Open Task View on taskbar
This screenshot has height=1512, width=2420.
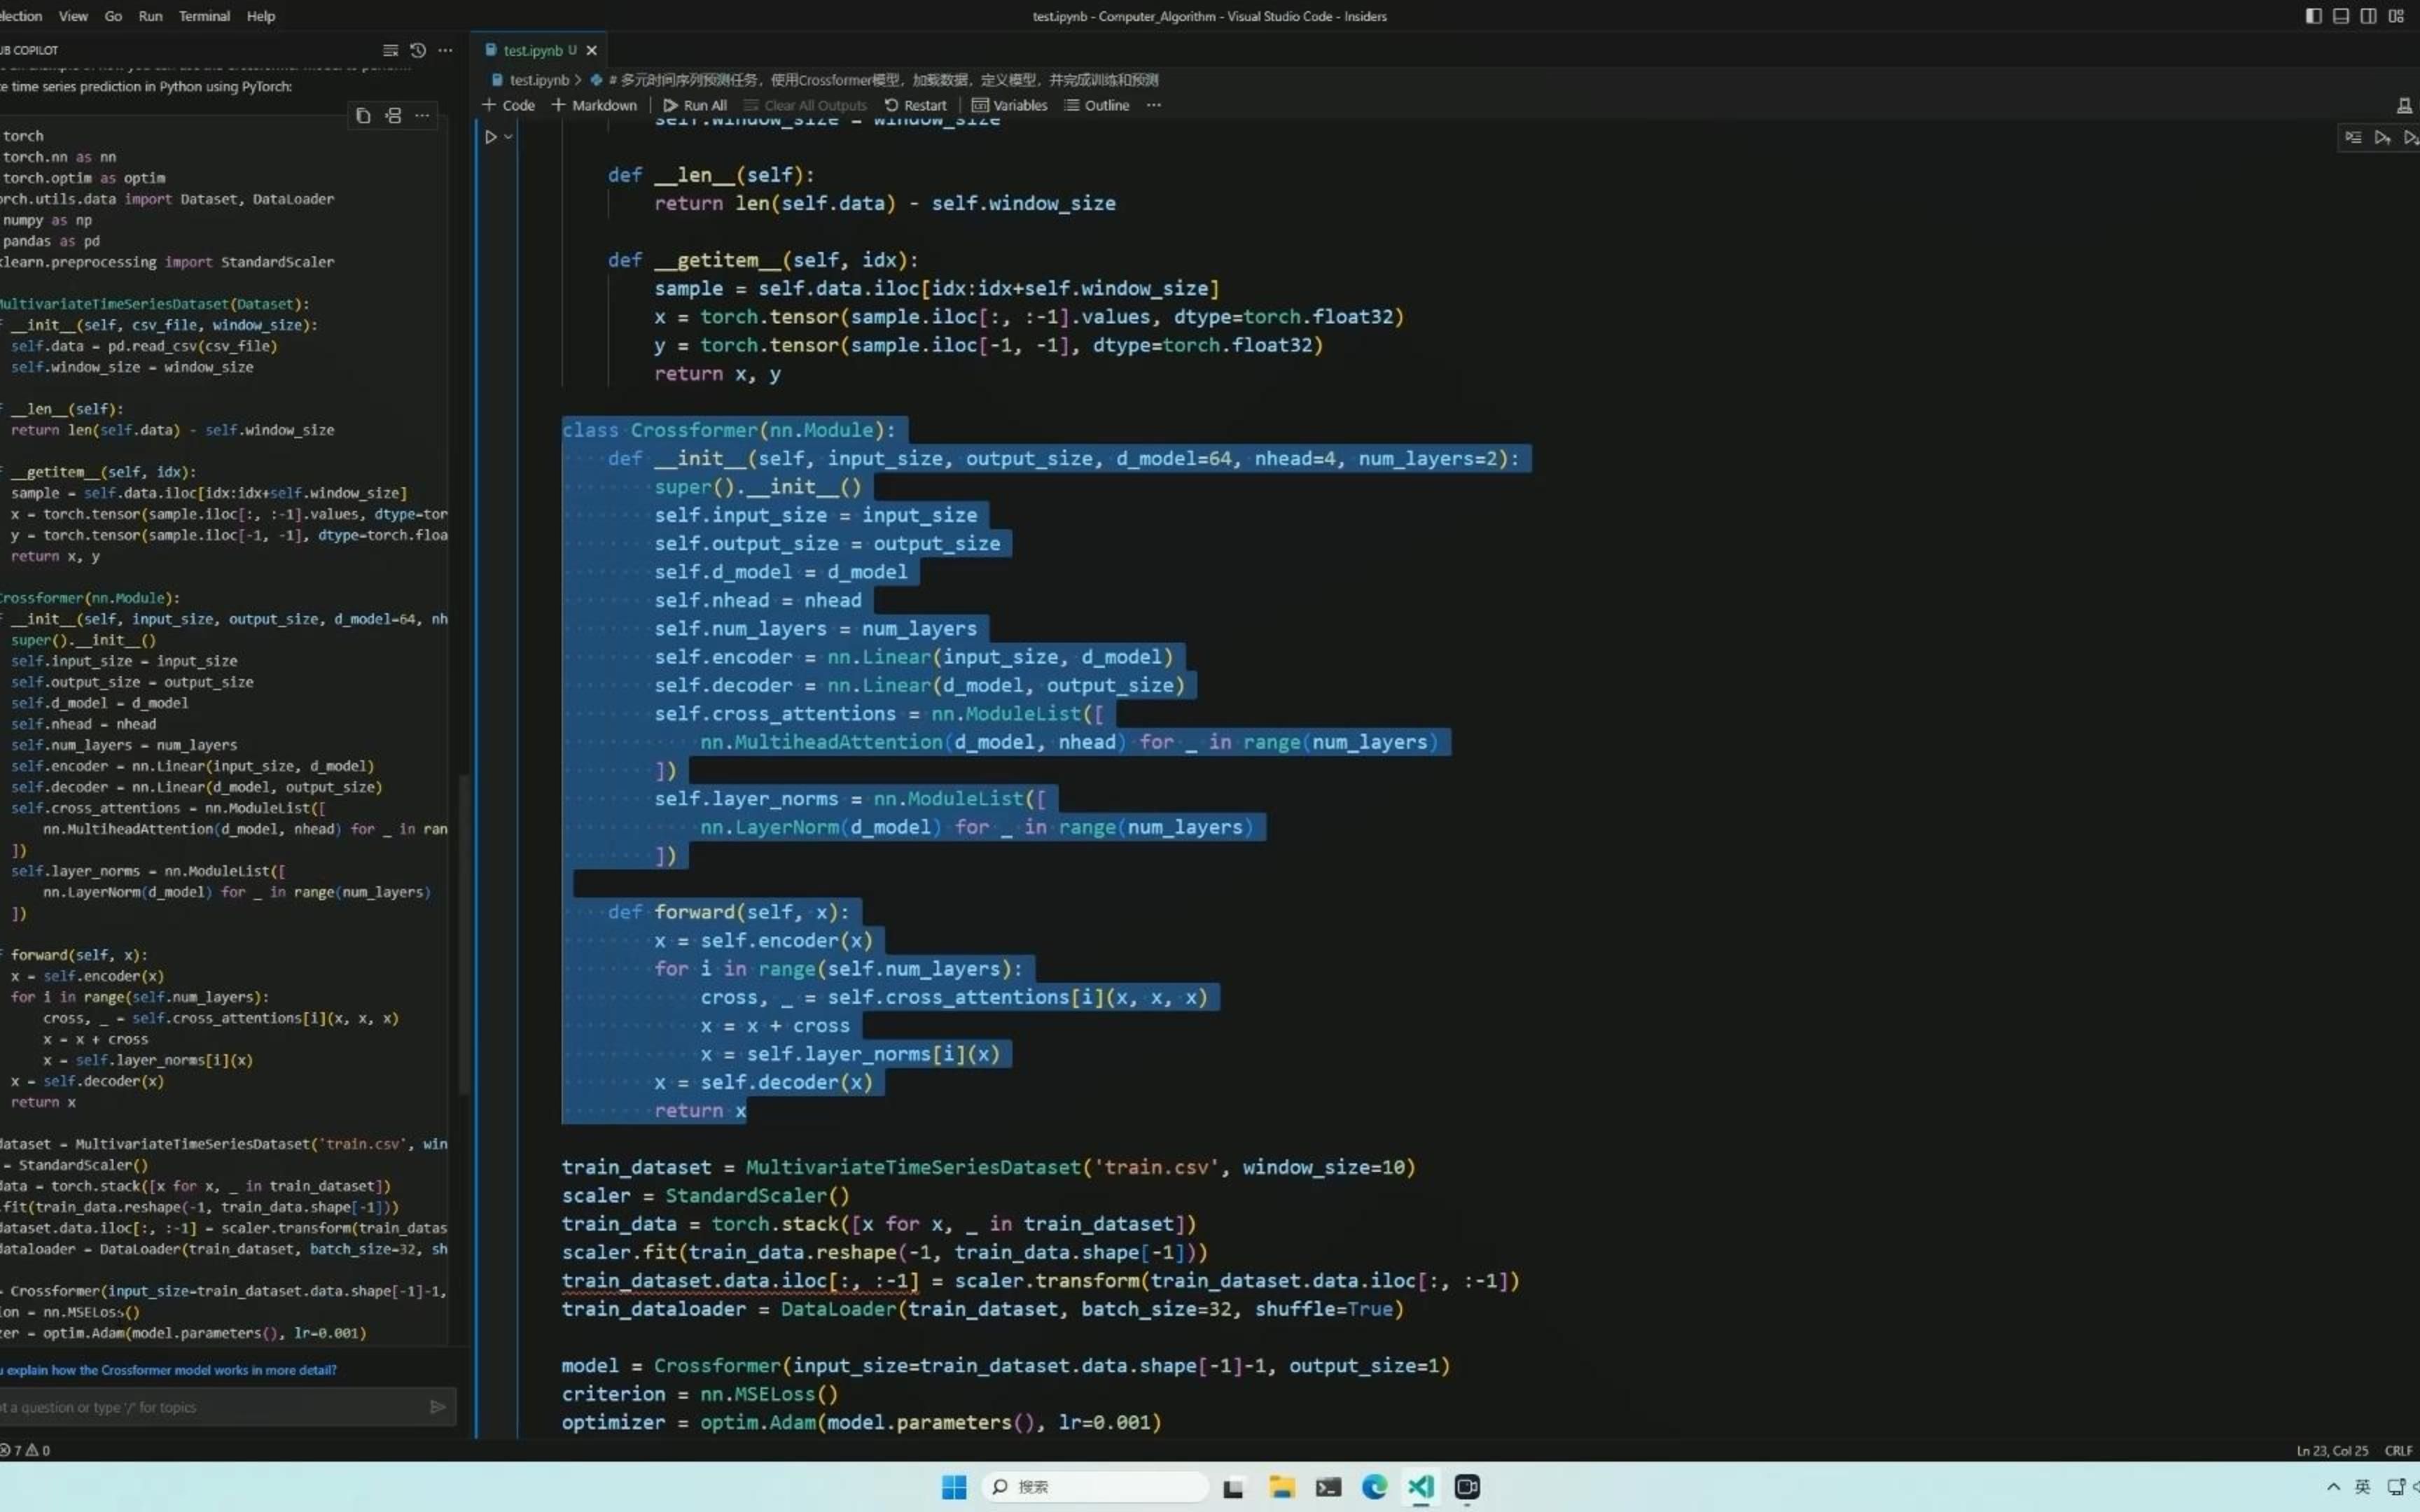coord(1233,1487)
